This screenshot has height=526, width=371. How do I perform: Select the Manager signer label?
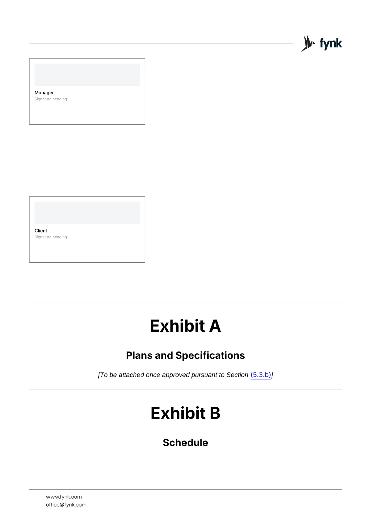pos(44,93)
